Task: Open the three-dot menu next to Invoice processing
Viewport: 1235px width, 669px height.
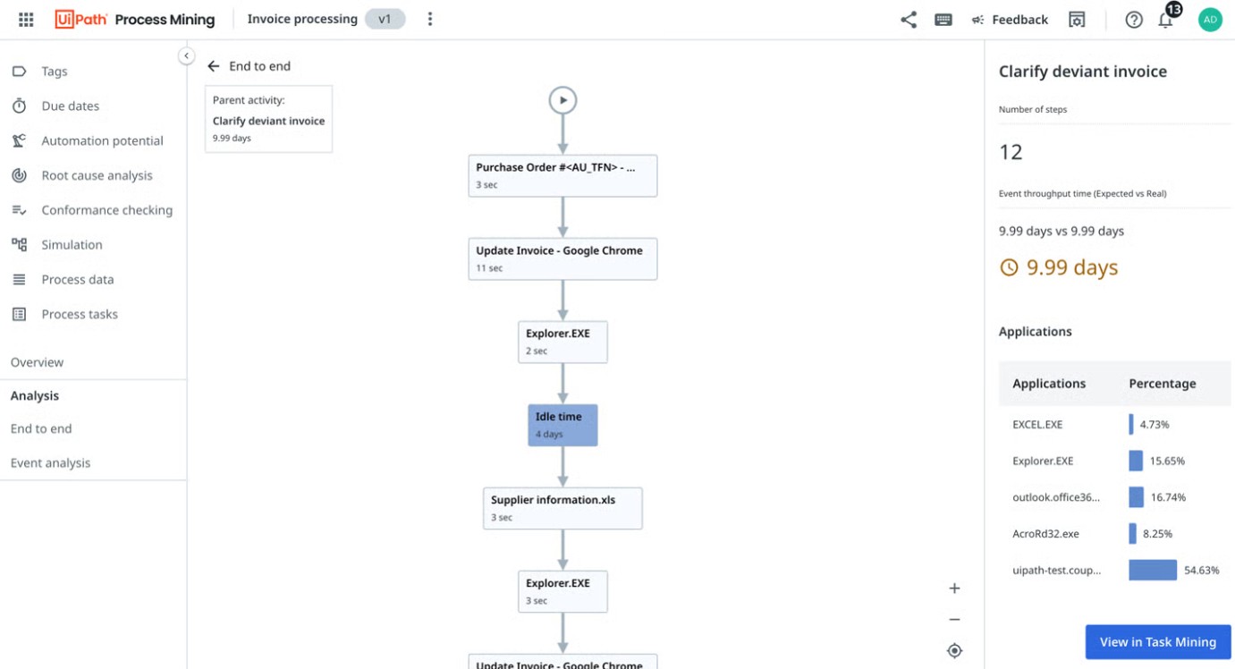Action: pos(430,18)
